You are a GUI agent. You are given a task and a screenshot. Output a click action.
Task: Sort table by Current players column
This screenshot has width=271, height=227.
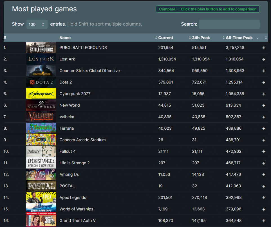point(166,38)
